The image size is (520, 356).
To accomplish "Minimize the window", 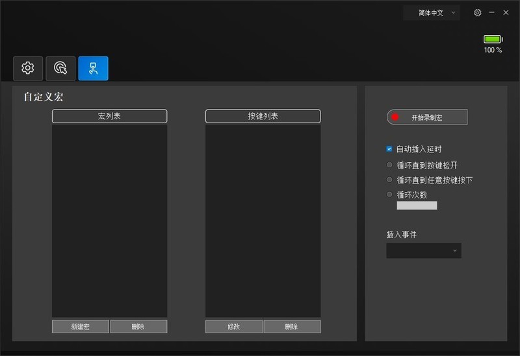I will (x=491, y=12).
